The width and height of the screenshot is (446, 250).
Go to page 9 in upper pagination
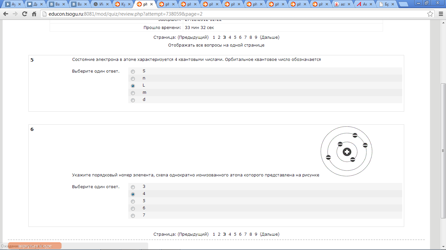[256, 37]
